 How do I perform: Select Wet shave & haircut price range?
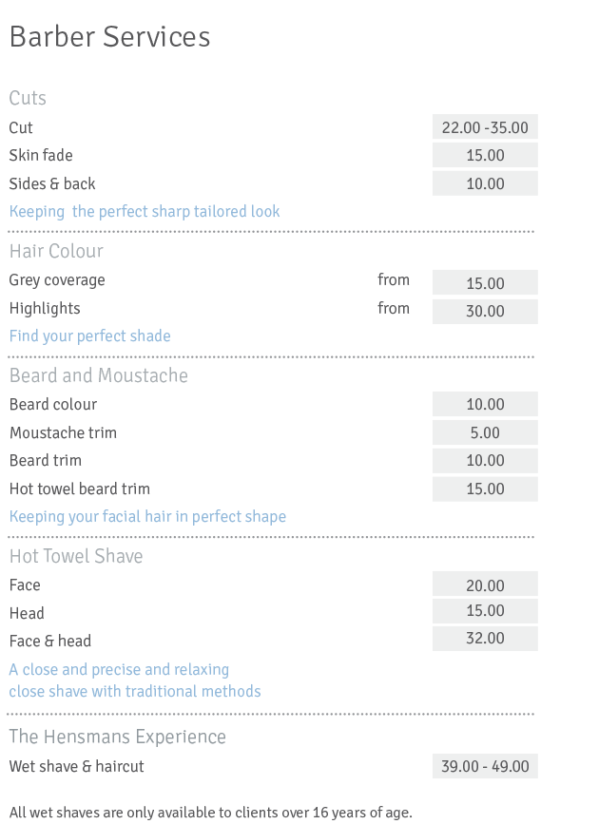(485, 766)
